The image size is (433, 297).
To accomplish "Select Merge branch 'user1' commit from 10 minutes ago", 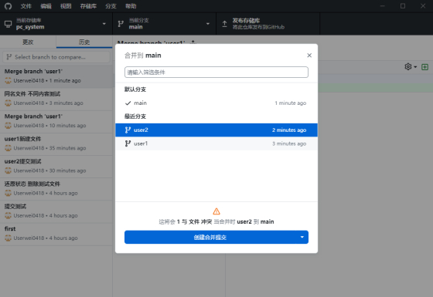I will click(56, 121).
